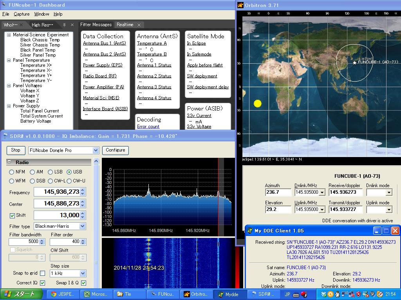Collapse the Panel Voltages node

[9, 86]
